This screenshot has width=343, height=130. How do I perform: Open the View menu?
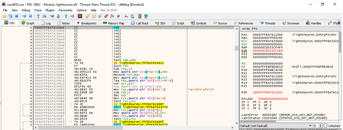tap(14, 10)
